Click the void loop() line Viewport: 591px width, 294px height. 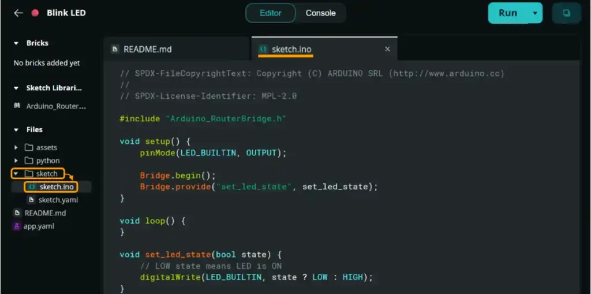point(152,221)
